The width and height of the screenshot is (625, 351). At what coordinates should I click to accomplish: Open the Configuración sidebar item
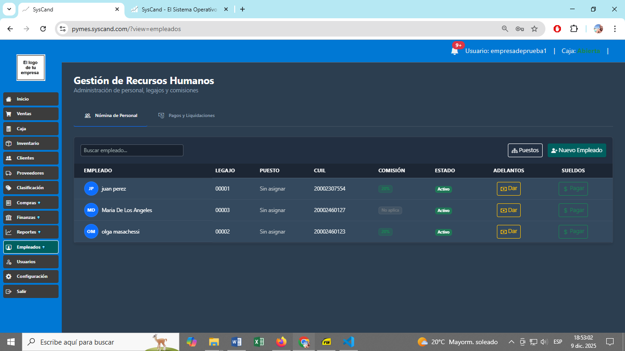[x=31, y=277]
